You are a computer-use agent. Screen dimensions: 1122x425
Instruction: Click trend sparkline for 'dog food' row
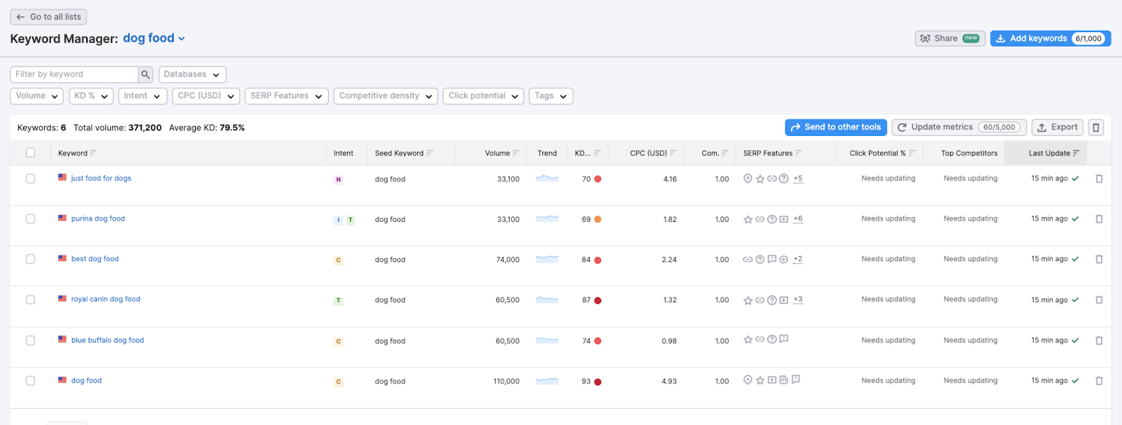pos(547,381)
